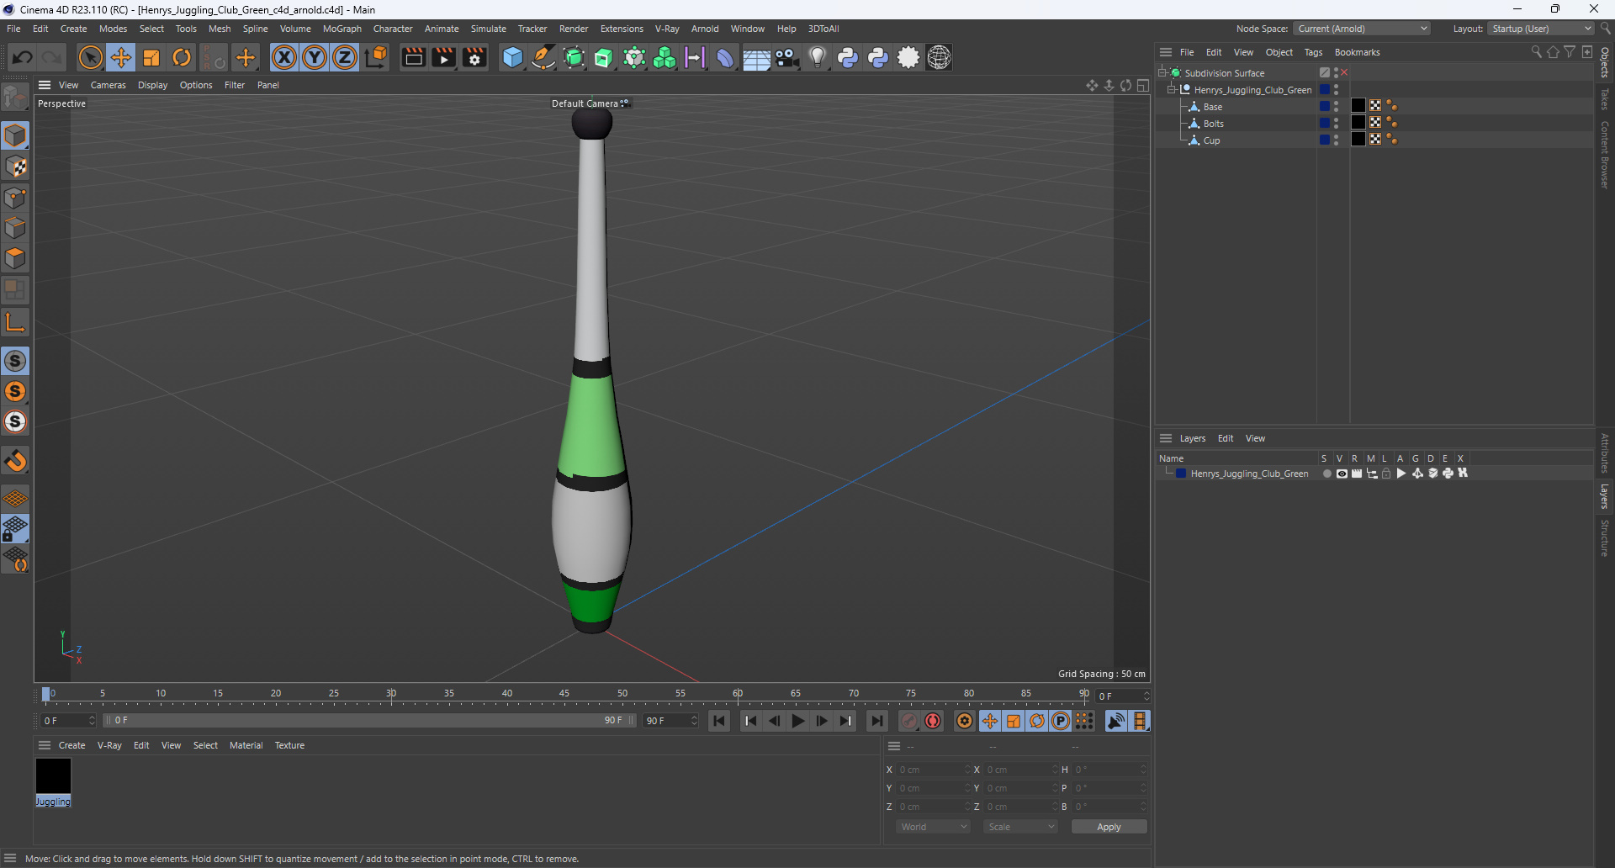Open Object Manager hamburger menu
Screen dimensions: 1615x868
1166,52
